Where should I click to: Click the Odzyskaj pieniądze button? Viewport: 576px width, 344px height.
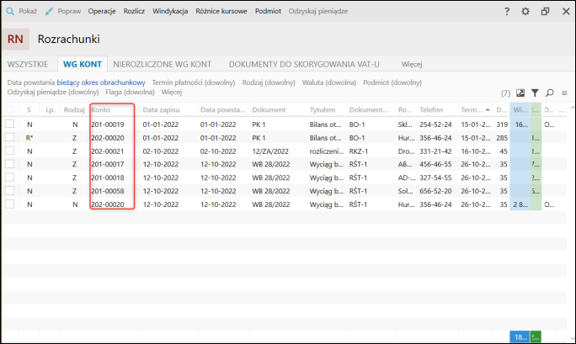click(318, 12)
